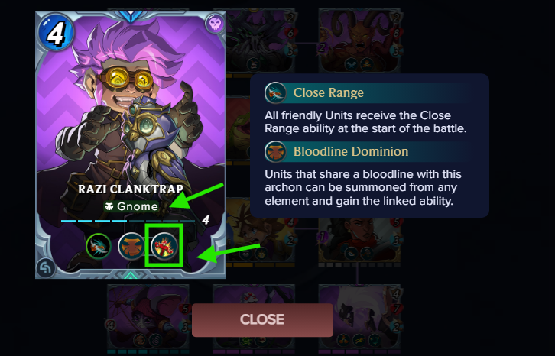Select the white-haired figure card at bottom right

coord(359,318)
